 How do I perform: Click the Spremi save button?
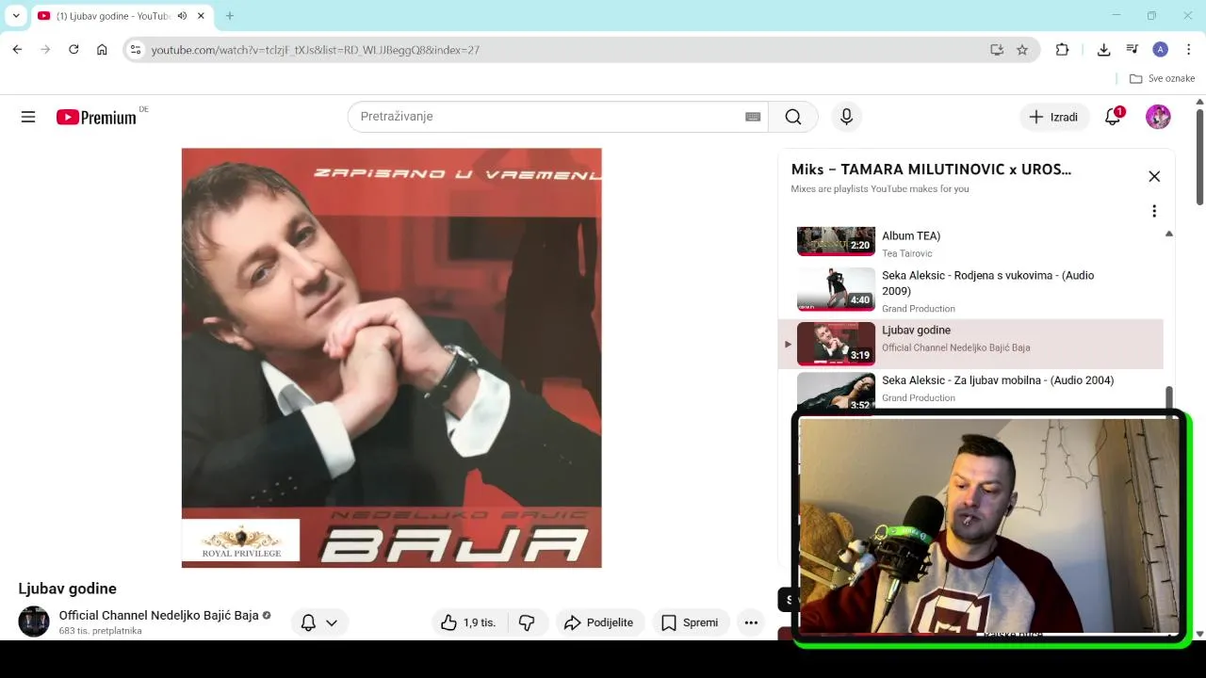(x=691, y=622)
